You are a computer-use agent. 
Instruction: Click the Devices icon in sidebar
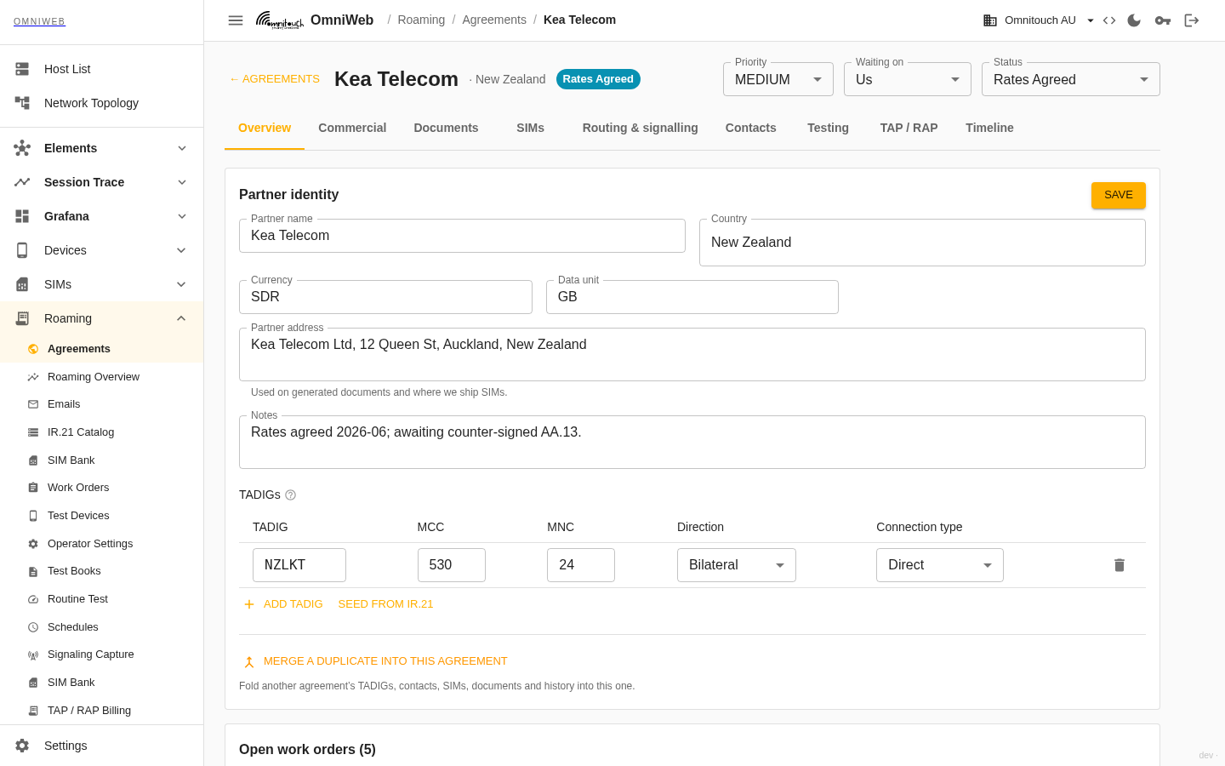click(22, 250)
